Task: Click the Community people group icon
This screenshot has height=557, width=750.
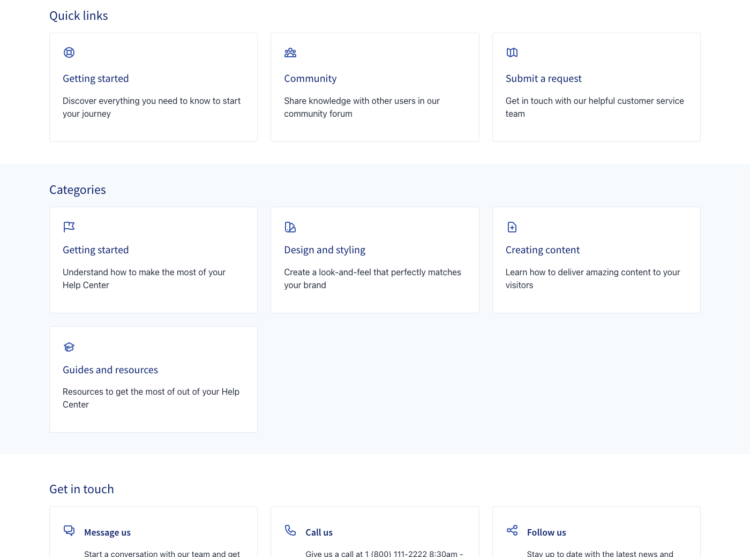Action: [290, 52]
